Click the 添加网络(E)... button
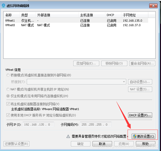161x151 pixels. click(x=86, y=63)
